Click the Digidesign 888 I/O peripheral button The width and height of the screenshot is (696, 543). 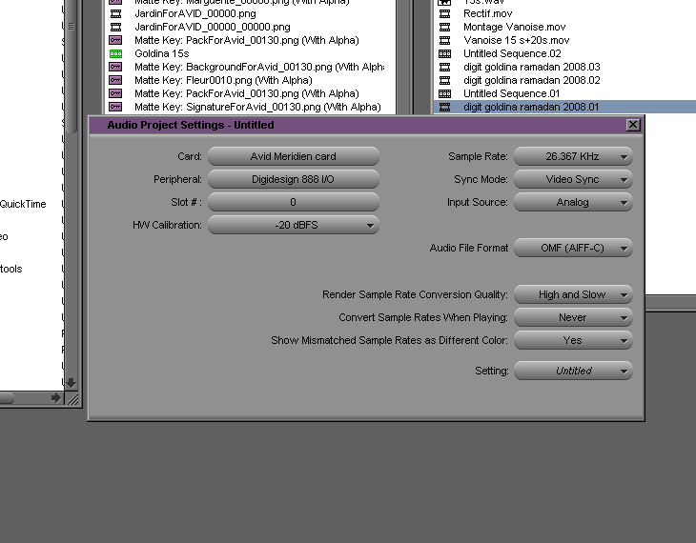(x=294, y=180)
